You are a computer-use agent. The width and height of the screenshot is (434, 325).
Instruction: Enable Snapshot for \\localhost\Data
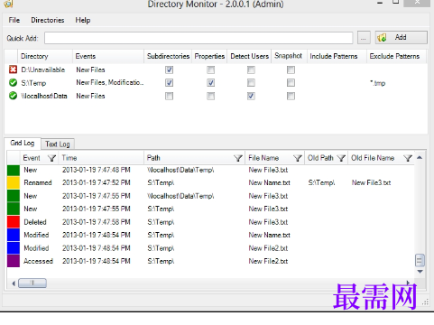pos(291,96)
